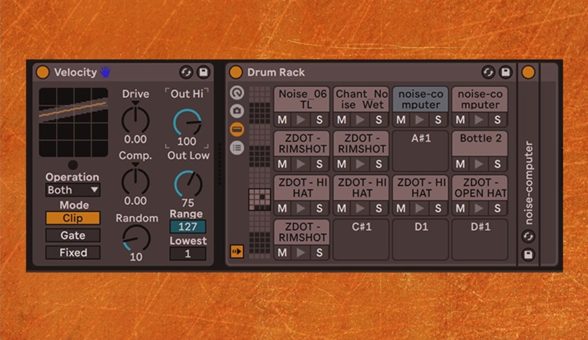The height and width of the screenshot is (340, 588).
Task: Click the velocity curve display
Action: click(x=74, y=123)
